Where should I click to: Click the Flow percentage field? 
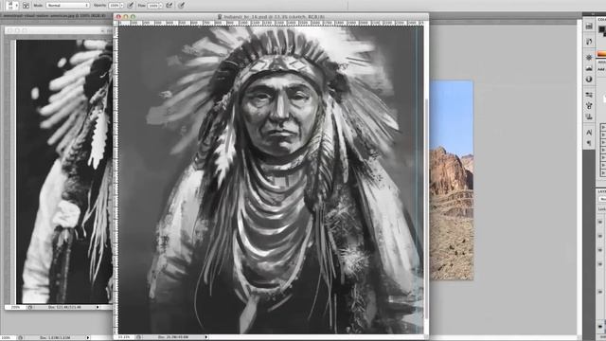[153, 6]
